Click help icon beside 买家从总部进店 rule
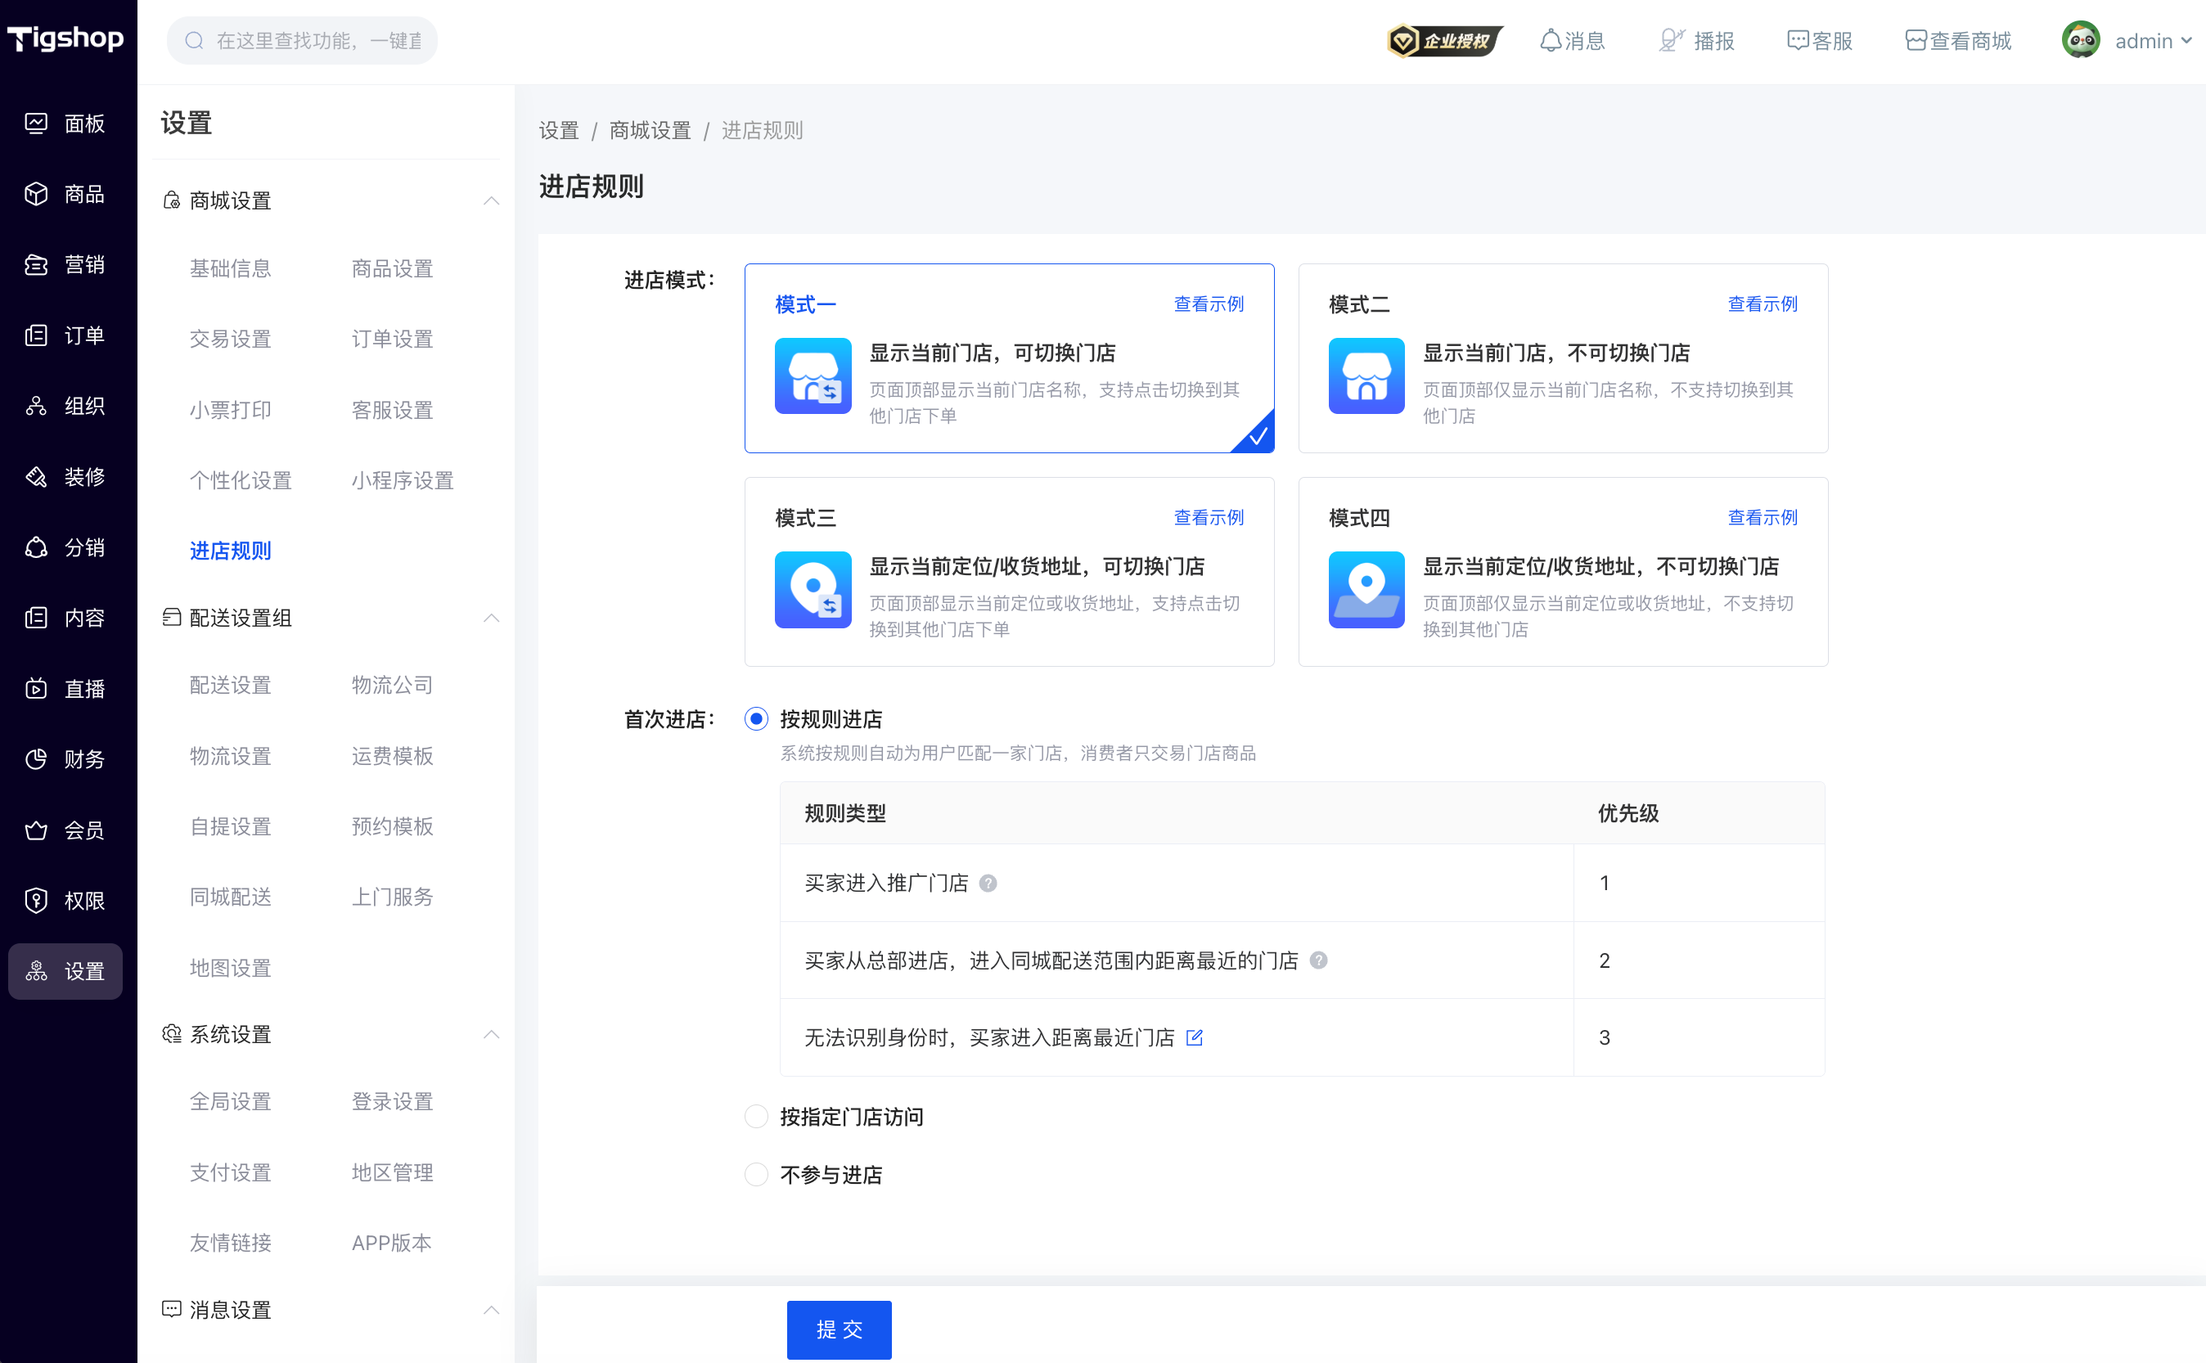This screenshot has height=1363, width=2206. (1318, 960)
